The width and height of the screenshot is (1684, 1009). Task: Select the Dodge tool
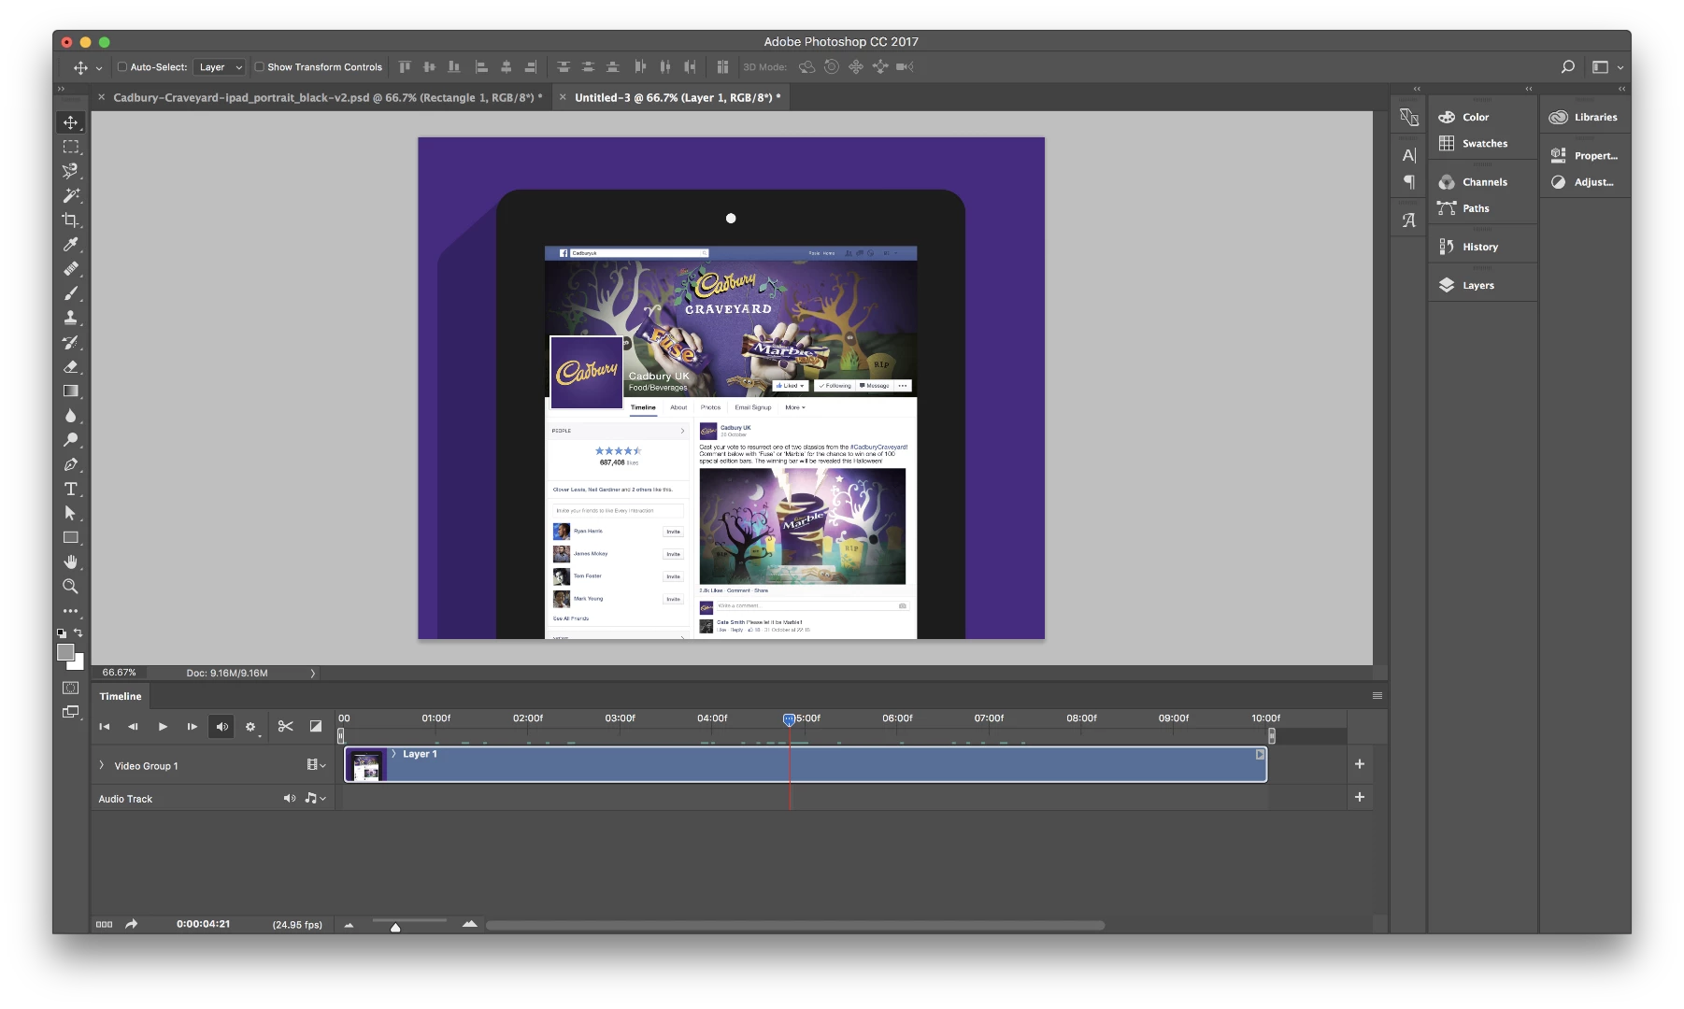[x=70, y=440]
